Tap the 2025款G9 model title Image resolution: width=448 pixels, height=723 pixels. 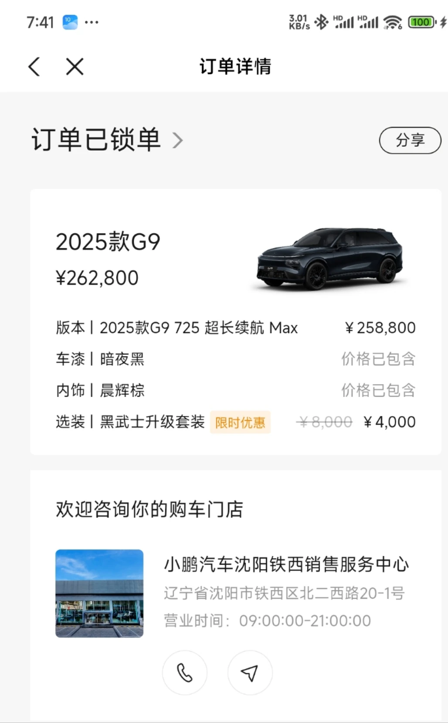coord(108,242)
